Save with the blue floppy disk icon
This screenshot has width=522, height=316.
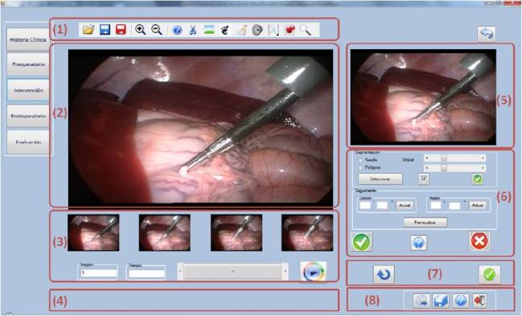click(105, 30)
